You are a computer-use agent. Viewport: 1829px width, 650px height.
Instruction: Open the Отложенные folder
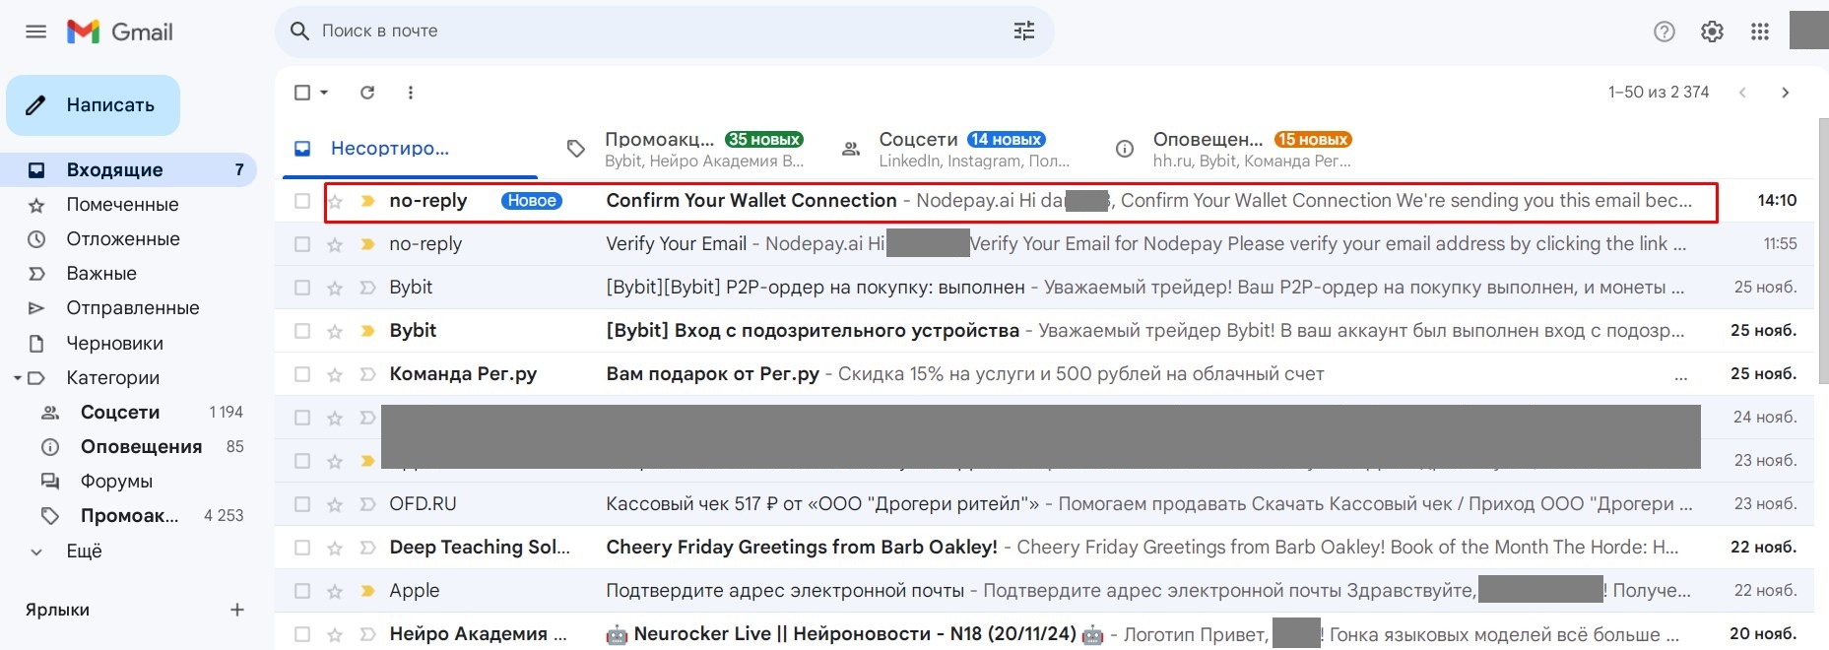(128, 239)
